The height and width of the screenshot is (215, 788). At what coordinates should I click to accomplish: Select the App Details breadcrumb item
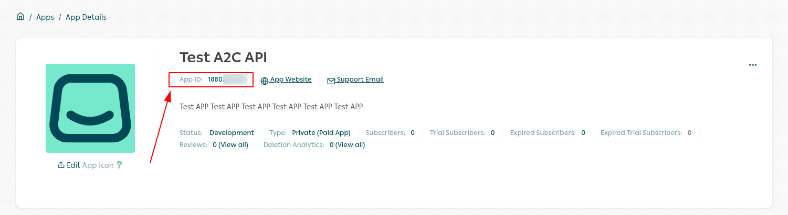click(x=86, y=17)
